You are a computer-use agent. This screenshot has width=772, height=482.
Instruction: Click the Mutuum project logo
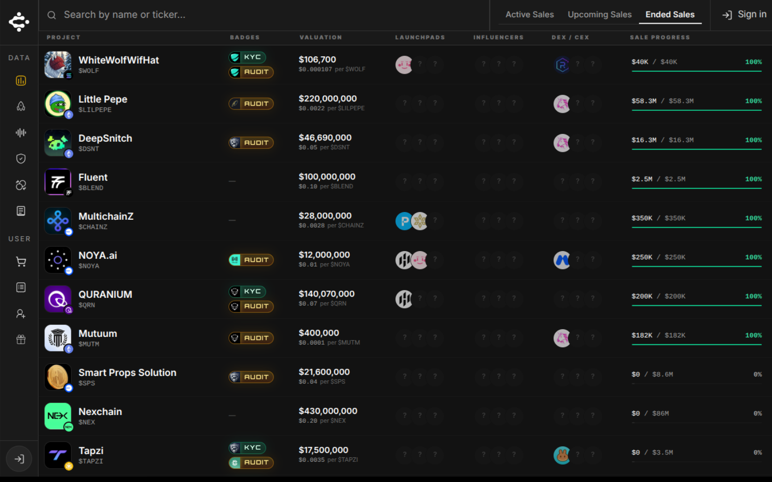coord(58,338)
